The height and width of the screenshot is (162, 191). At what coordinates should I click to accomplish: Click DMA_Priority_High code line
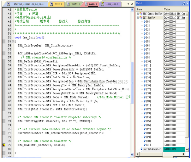58,101
